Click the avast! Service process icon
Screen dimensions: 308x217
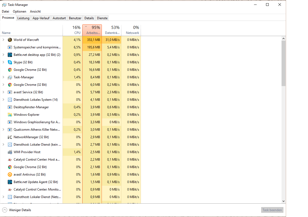10,92
